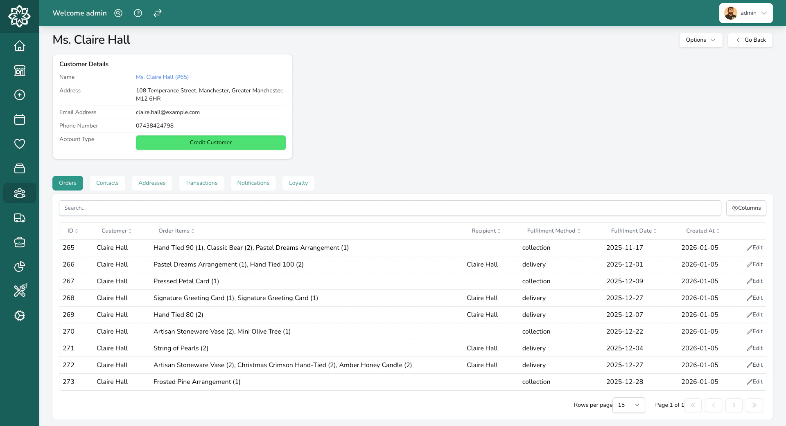786x426 pixels.
Task: Open the delivery truck icon for deliveries
Action: tap(19, 218)
